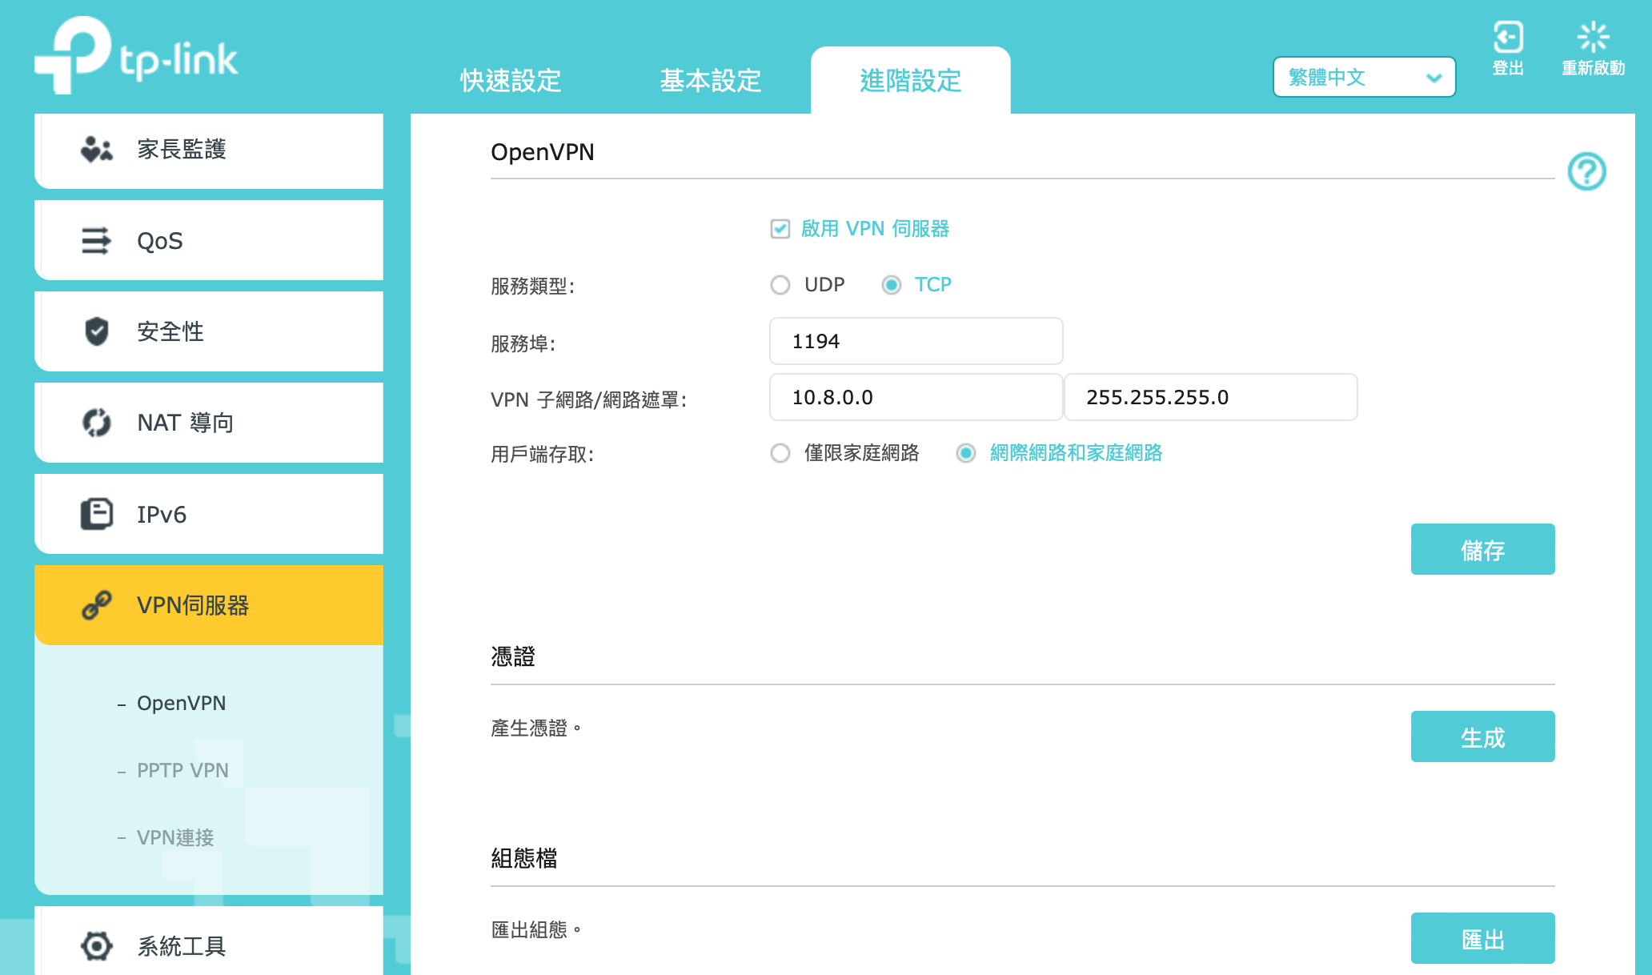Open the 安全性 menu item
This screenshot has width=1652, height=975.
pyautogui.click(x=209, y=331)
